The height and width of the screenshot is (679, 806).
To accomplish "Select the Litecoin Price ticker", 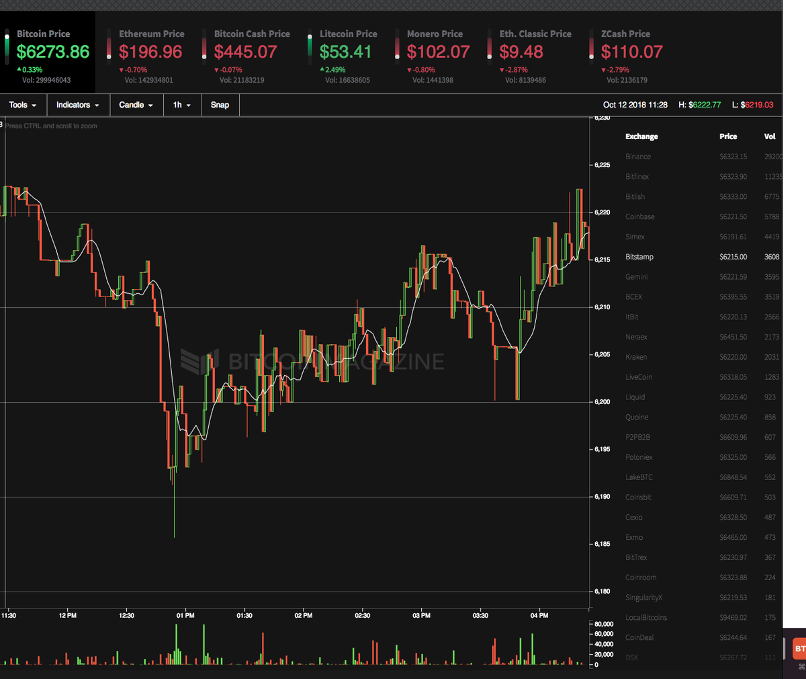I will tap(344, 56).
